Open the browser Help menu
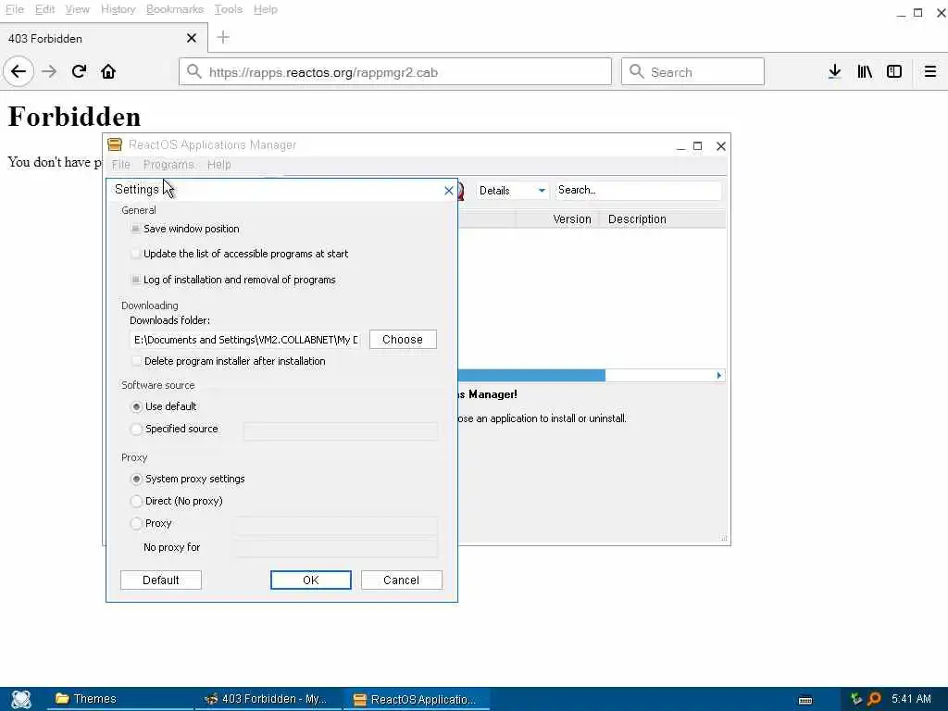Screen dimensions: 948x711 click(x=266, y=9)
